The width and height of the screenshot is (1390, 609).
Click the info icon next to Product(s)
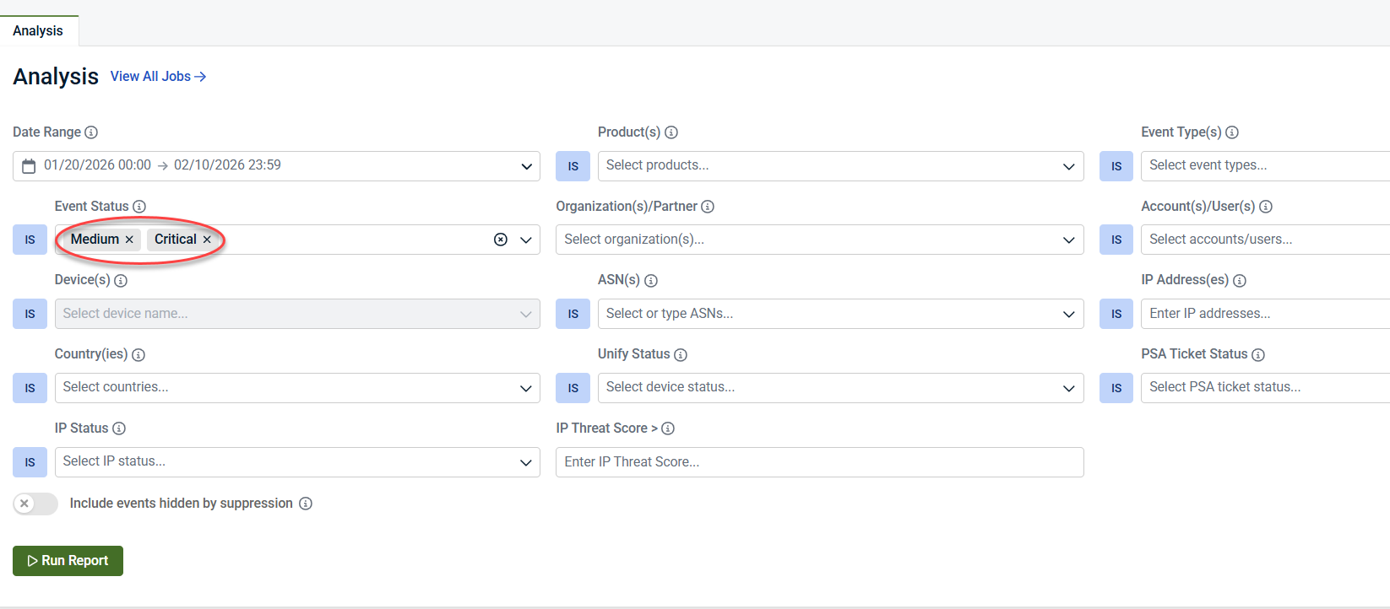pos(671,132)
